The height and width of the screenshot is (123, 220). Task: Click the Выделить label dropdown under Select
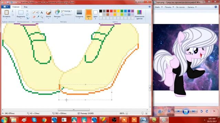click(x=21, y=17)
